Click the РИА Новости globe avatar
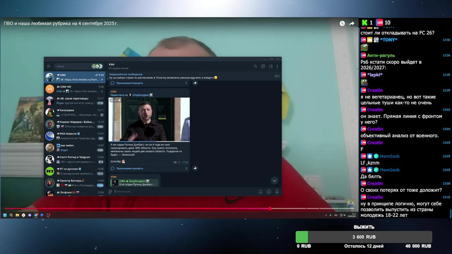 (50, 136)
